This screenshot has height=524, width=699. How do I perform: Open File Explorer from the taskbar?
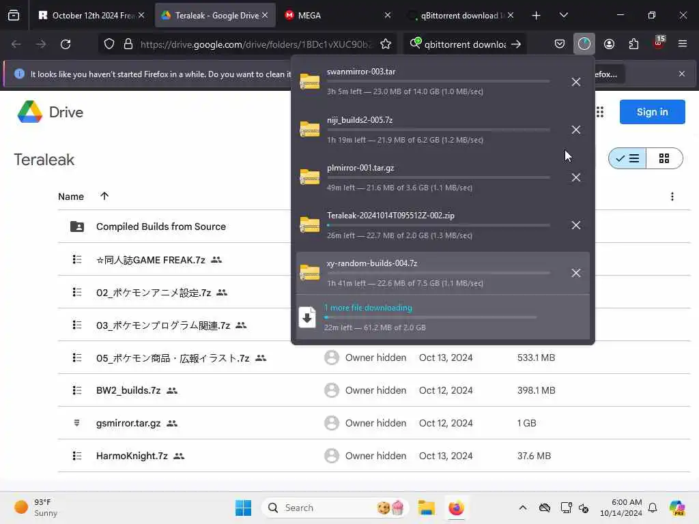(x=426, y=508)
